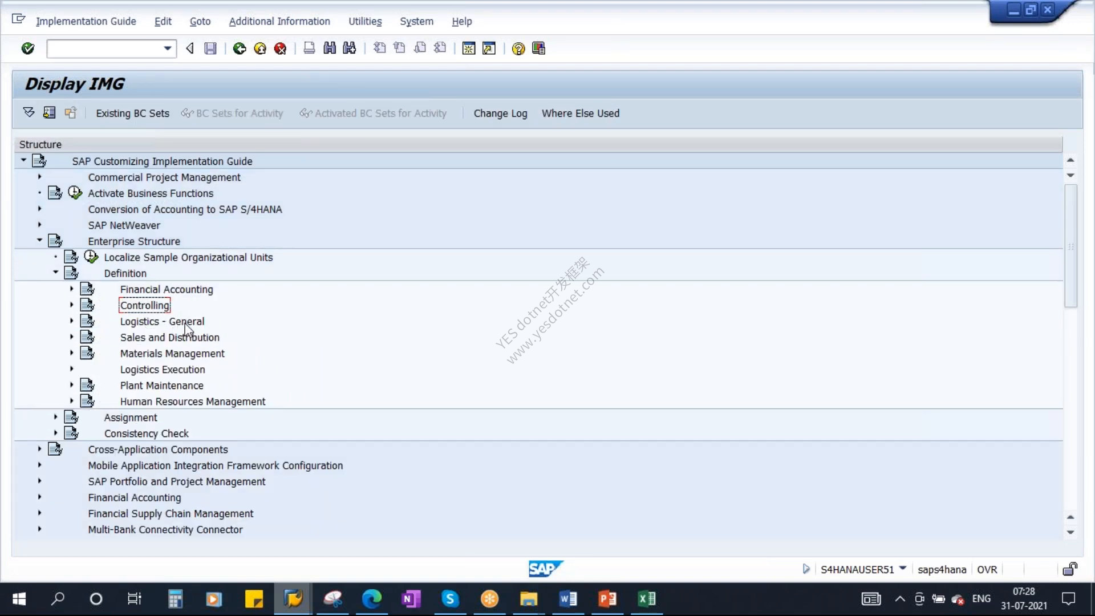The width and height of the screenshot is (1095, 616).
Task: Click the Print icon in toolbar
Action: tap(309, 48)
